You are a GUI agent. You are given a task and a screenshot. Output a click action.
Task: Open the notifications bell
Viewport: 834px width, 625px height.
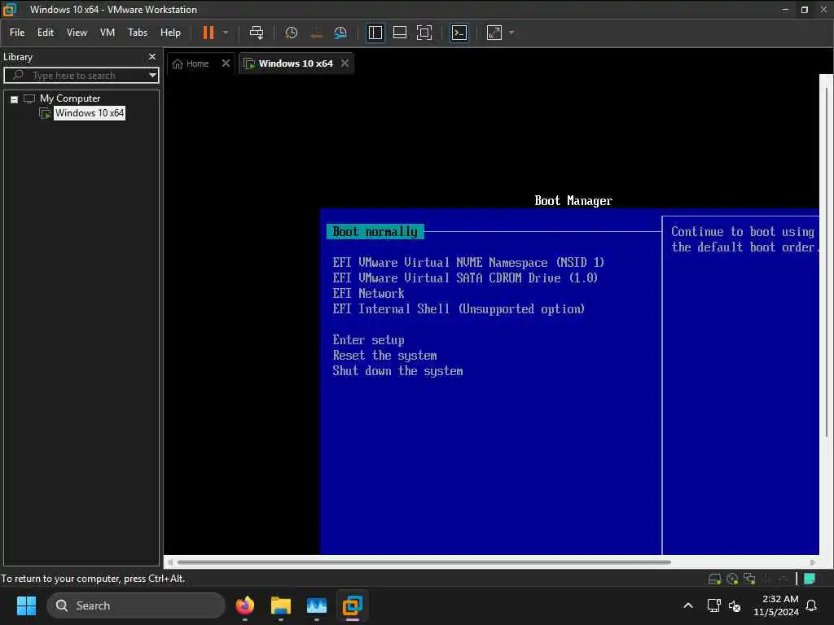[x=811, y=605]
